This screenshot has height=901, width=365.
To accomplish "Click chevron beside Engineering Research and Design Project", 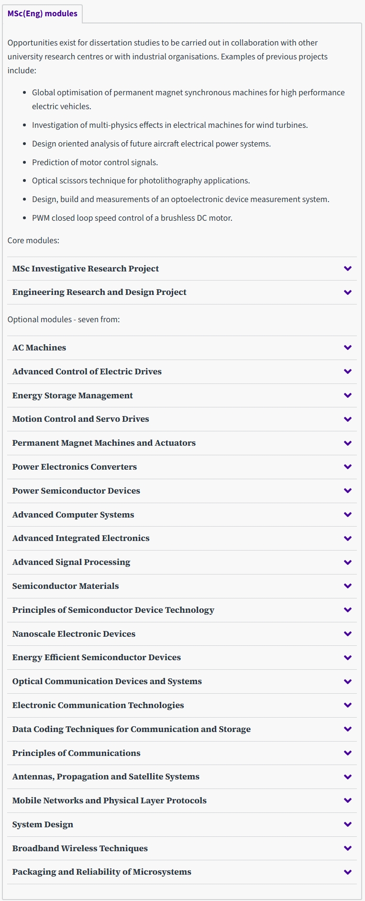I will pyautogui.click(x=348, y=292).
